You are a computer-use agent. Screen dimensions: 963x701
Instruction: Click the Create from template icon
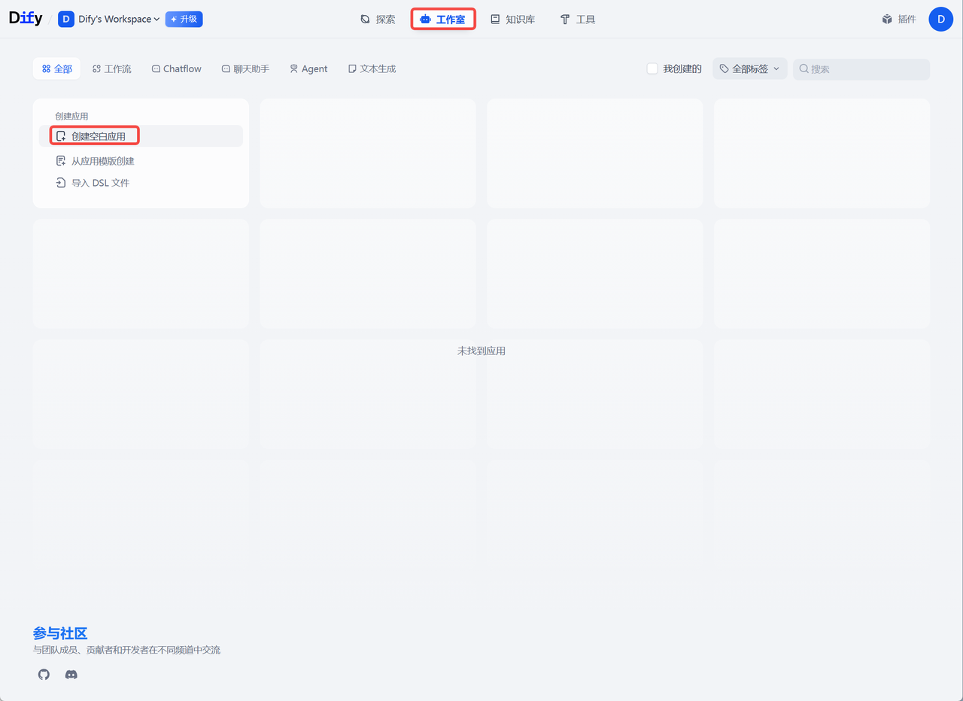(x=61, y=161)
